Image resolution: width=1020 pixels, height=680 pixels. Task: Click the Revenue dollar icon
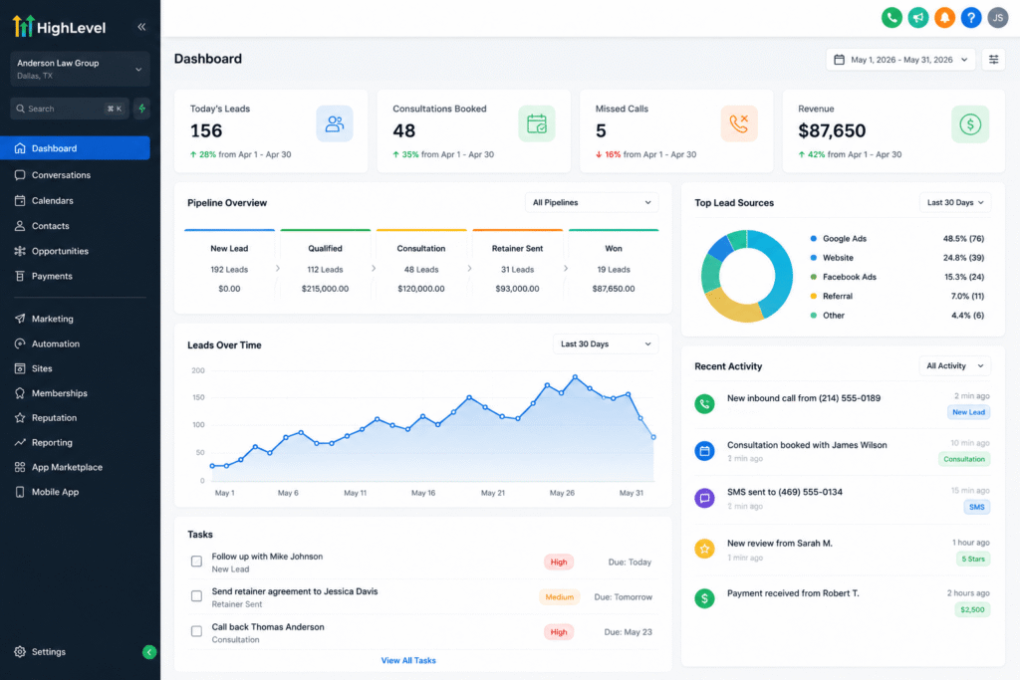(970, 123)
